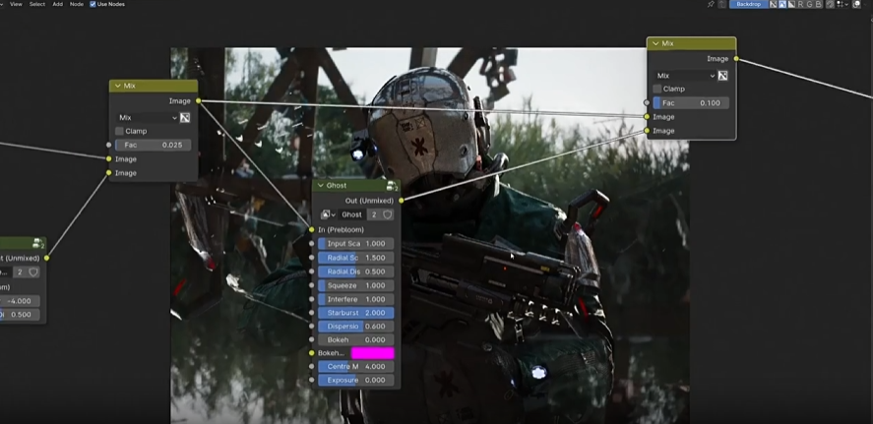The image size is (873, 424).
Task: Enable Clamp on the left Mix node
Action: [119, 131]
